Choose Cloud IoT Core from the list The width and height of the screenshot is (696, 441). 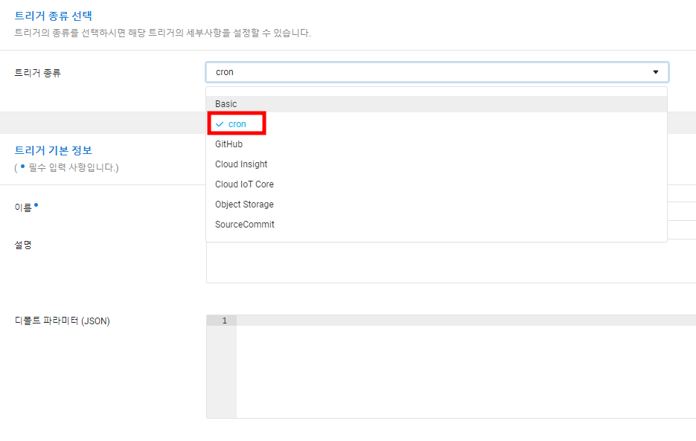(437, 184)
